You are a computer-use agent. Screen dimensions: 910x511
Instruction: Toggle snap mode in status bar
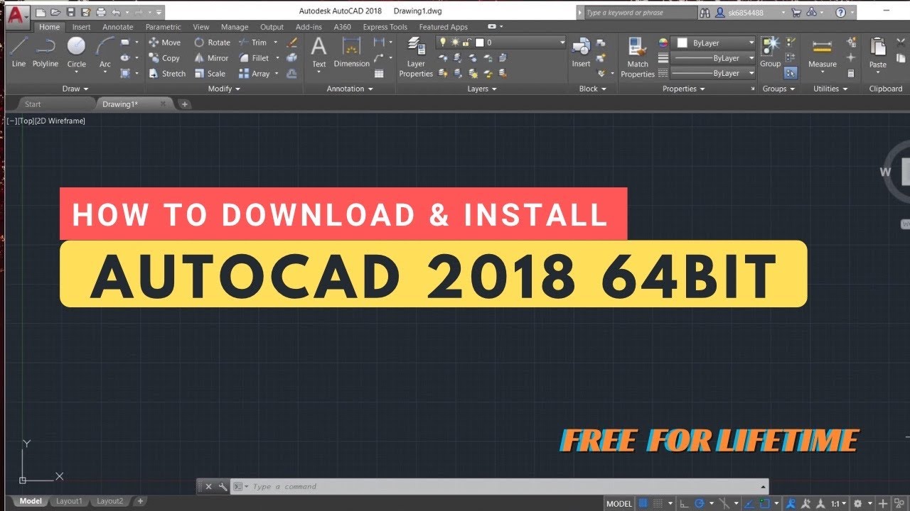(x=658, y=503)
